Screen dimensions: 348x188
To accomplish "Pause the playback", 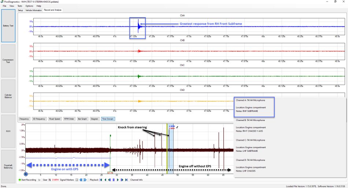I will (x=114, y=180).
